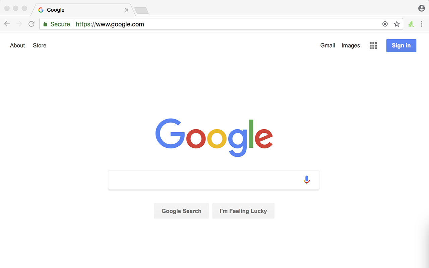This screenshot has height=268, width=429.
Task: Open the Google apps grid
Action: click(x=373, y=46)
